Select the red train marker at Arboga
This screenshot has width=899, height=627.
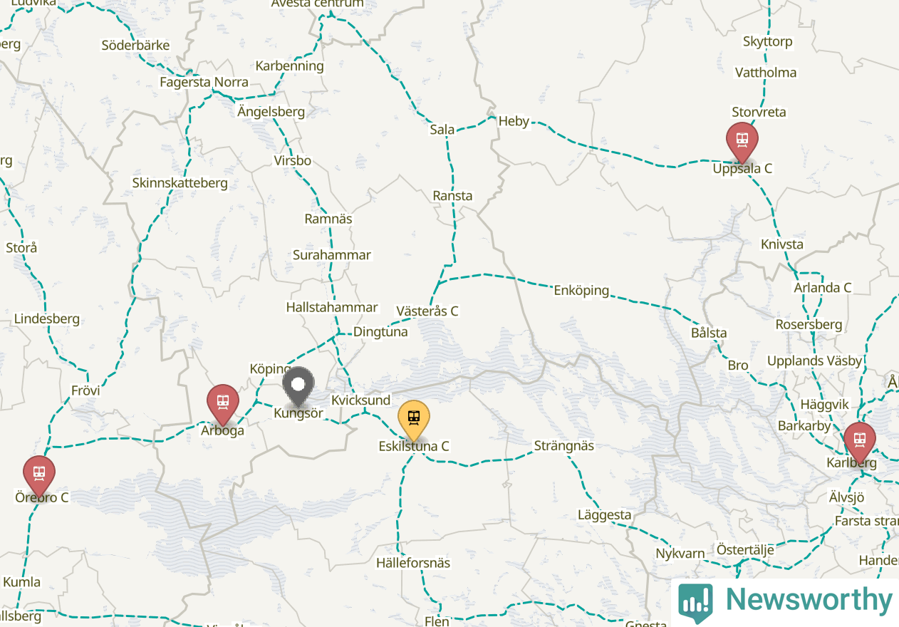coord(223,403)
